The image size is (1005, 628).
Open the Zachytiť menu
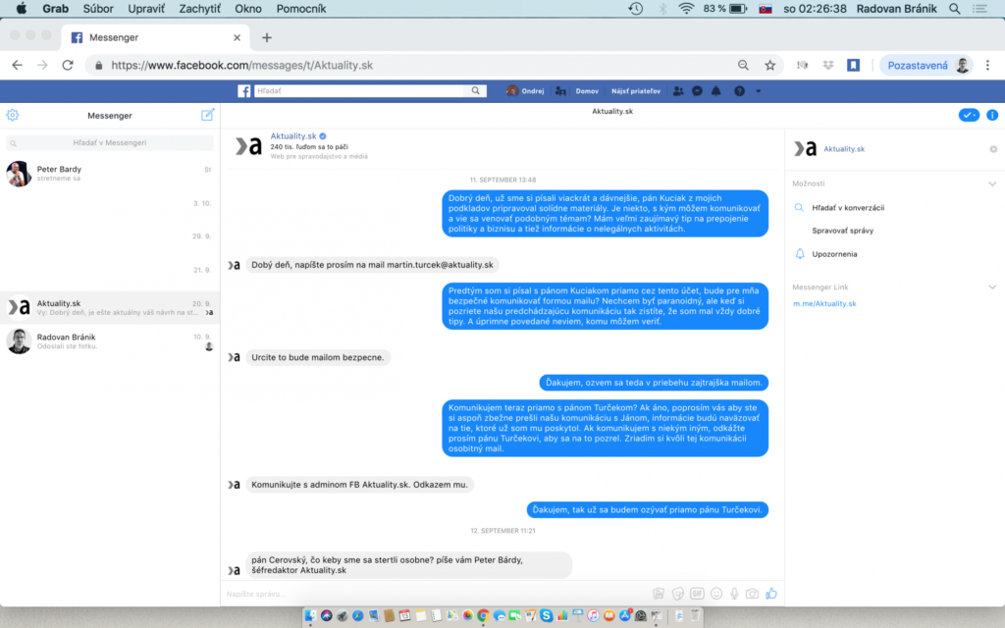coord(200,8)
